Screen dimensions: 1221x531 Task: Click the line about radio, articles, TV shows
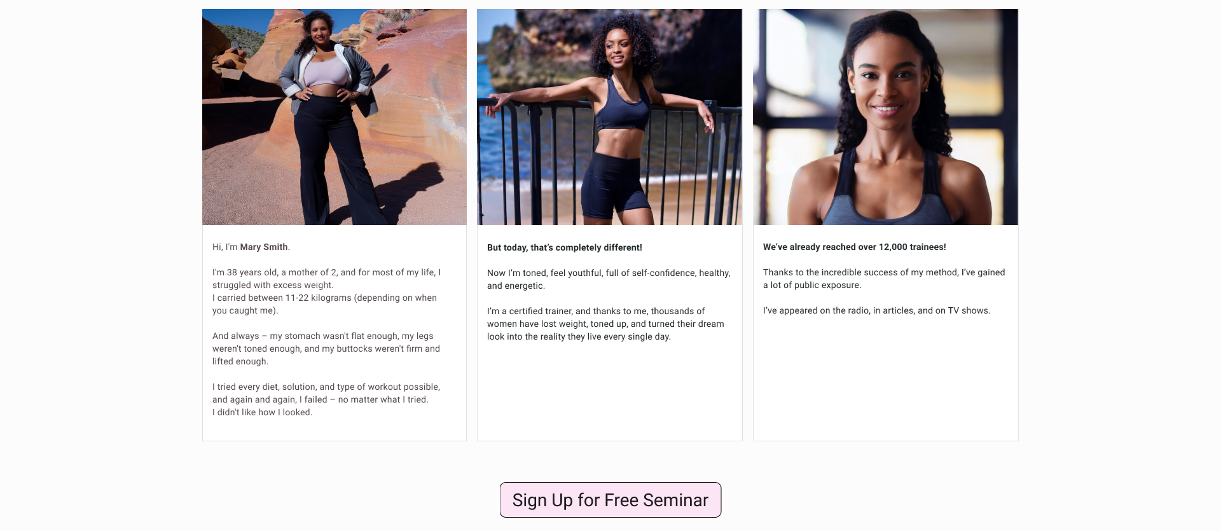point(877,310)
